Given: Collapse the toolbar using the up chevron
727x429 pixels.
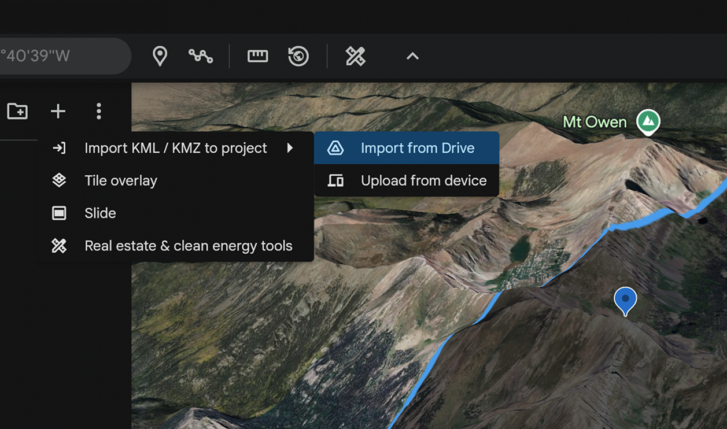Looking at the screenshot, I should click(x=412, y=56).
